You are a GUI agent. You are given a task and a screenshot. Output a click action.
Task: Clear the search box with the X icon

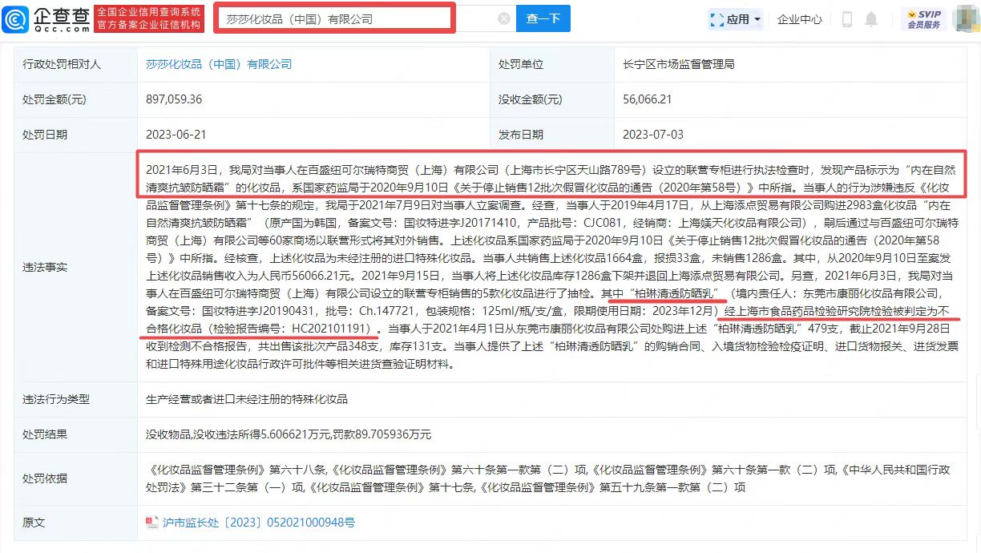(x=503, y=19)
